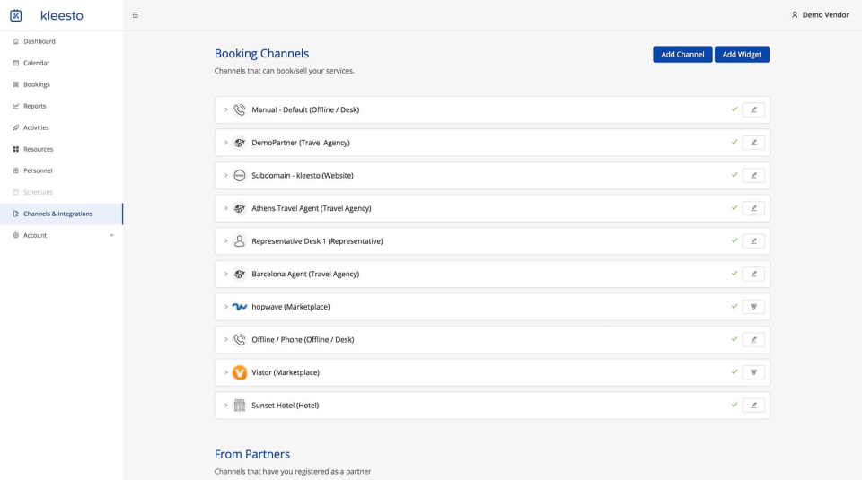Toggle active checkmark on Representative Desk 1

click(734, 240)
